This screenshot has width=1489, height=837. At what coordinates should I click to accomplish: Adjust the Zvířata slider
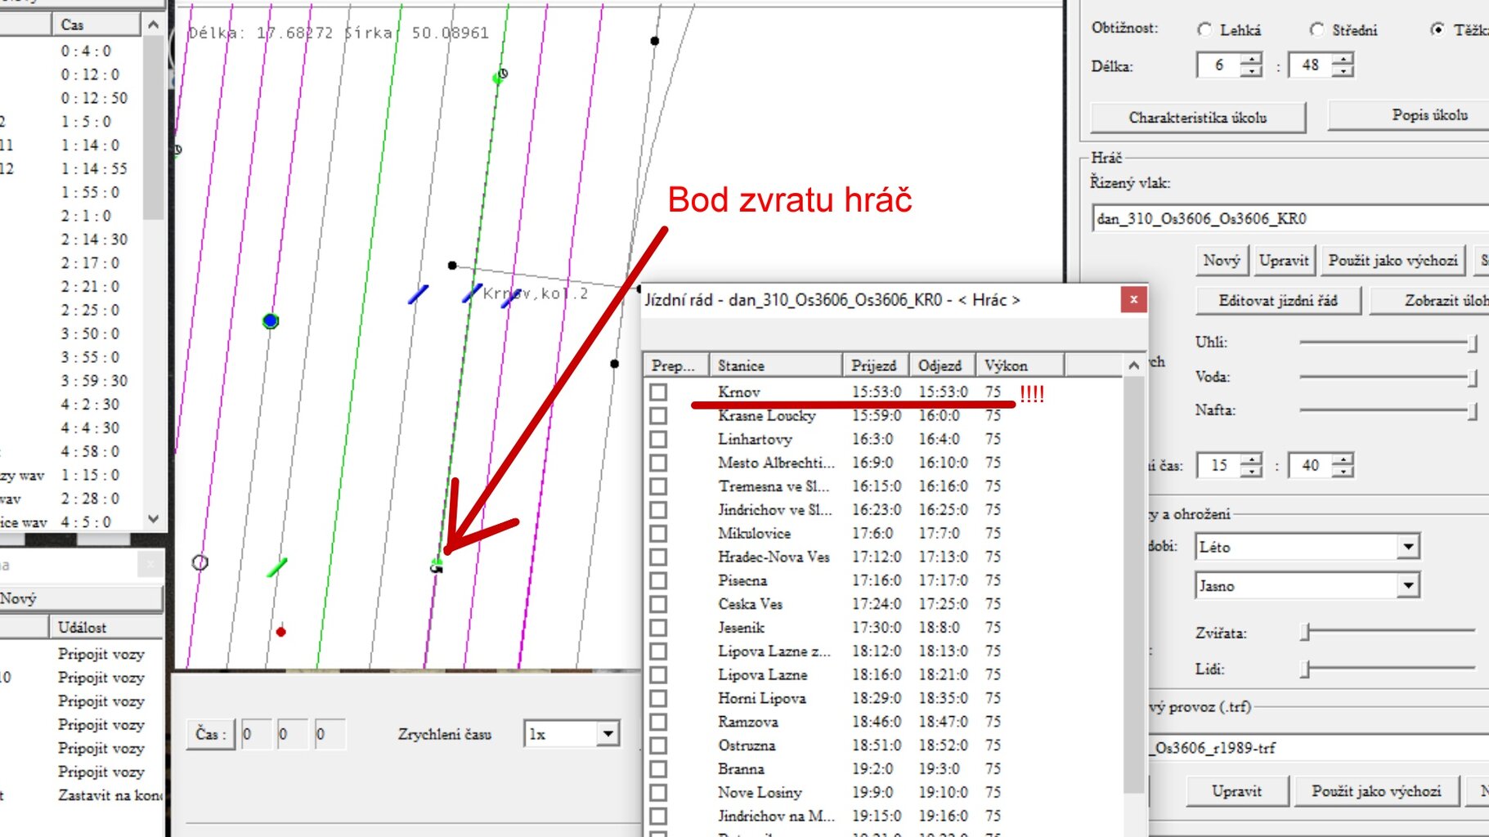coord(1307,632)
